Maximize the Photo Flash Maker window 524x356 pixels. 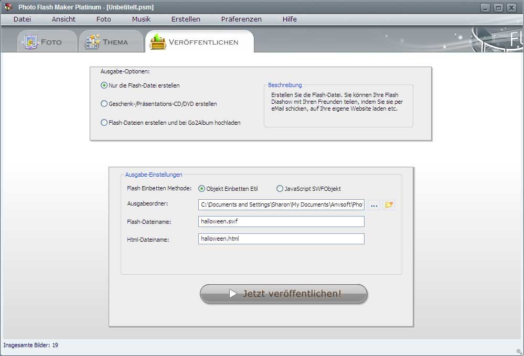point(498,7)
